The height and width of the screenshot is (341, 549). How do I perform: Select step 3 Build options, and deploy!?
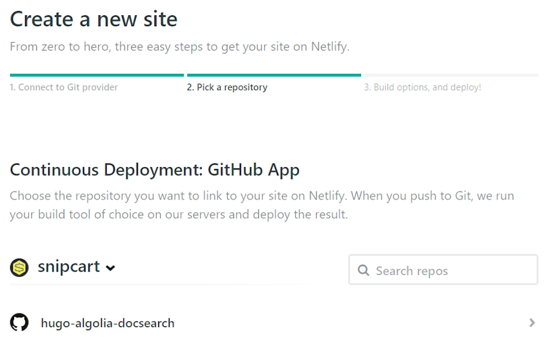[423, 87]
